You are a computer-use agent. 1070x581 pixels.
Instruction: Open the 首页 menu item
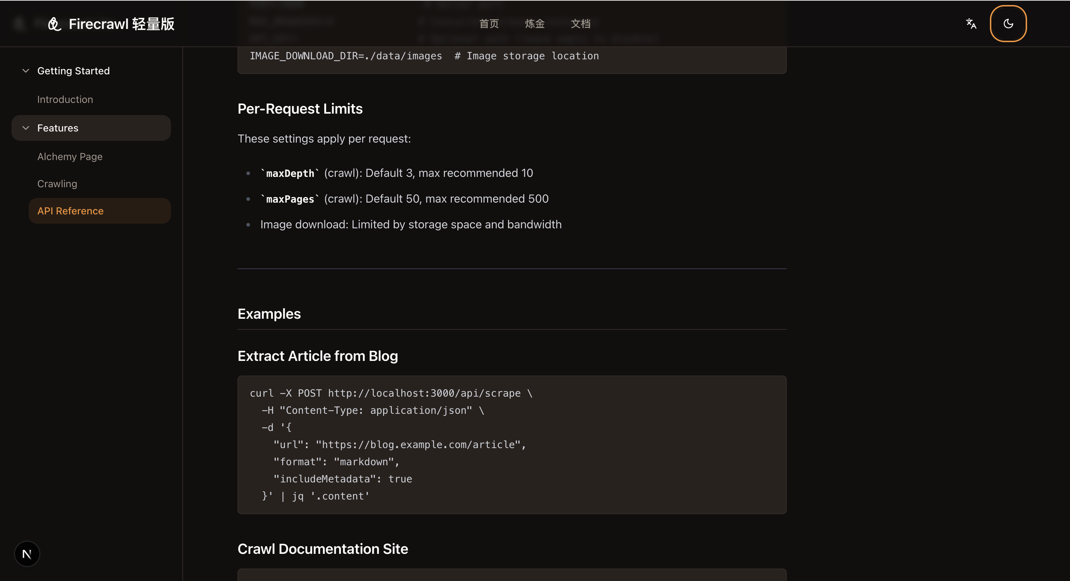pos(489,24)
